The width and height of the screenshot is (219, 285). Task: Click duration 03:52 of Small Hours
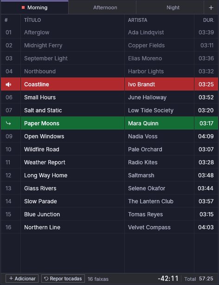[206, 97]
